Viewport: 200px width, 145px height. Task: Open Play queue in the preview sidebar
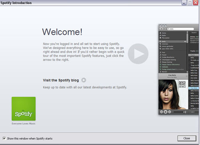[x=164, y=38]
